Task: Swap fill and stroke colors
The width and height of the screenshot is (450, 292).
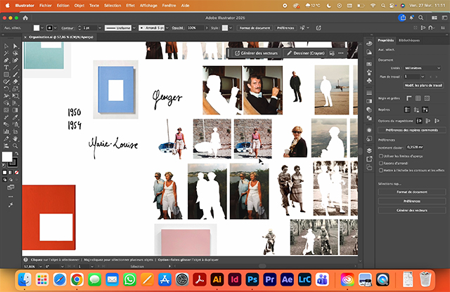Action: click(x=17, y=154)
